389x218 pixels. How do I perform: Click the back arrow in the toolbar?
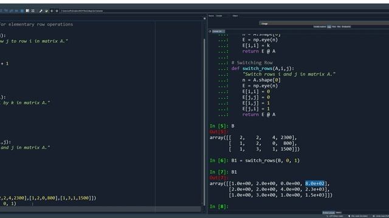[52, 11]
